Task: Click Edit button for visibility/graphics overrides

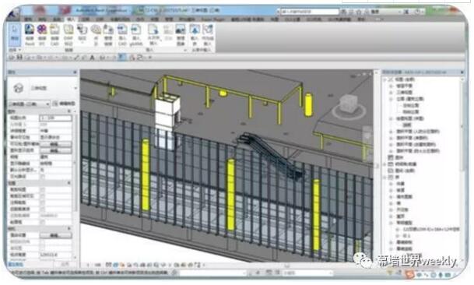Action: point(55,144)
